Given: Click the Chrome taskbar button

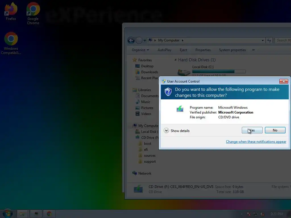Looking at the screenshot, I should [x=49, y=214].
